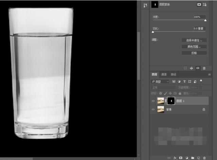Filter layers by adjustment layers icon
Image resolution: width=217 pixels, height=160 pixels.
click(x=179, y=81)
